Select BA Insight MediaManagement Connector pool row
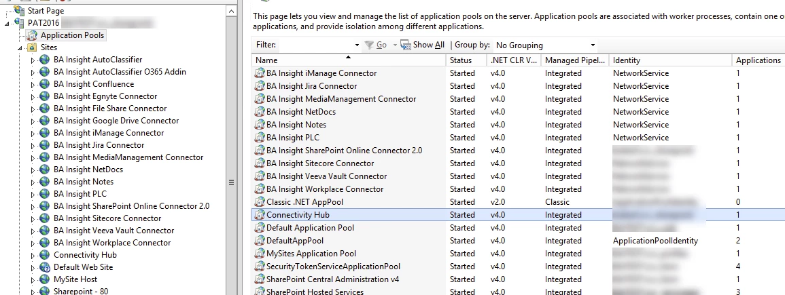The image size is (785, 295). point(518,99)
